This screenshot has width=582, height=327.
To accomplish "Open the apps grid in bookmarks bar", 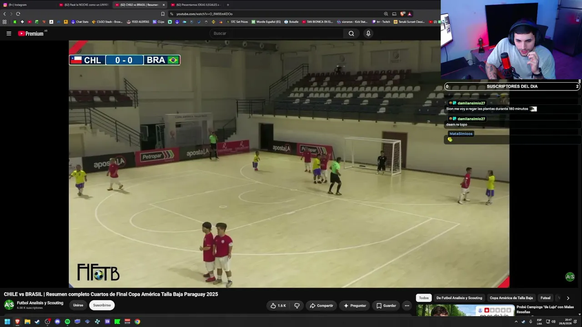I will (x=5, y=22).
